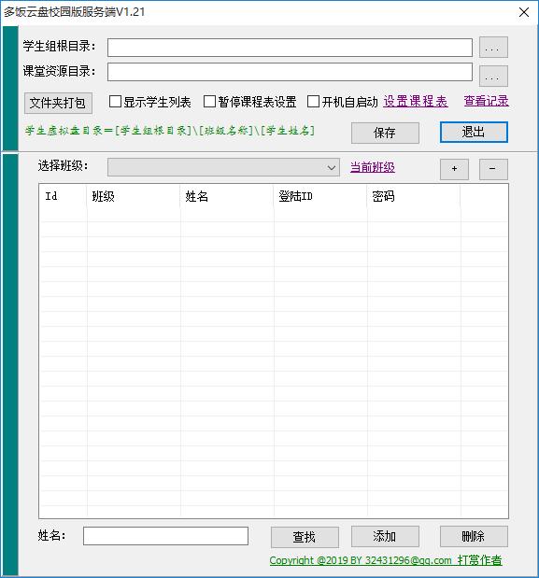Focus the 学生组根目录 path field
Image resolution: width=539 pixels, height=578 pixels.
290,48
